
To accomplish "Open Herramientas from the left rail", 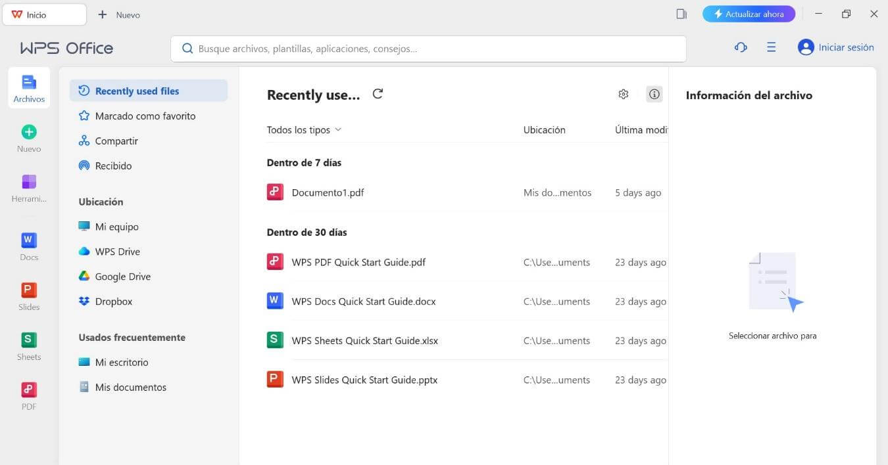I will [x=28, y=187].
